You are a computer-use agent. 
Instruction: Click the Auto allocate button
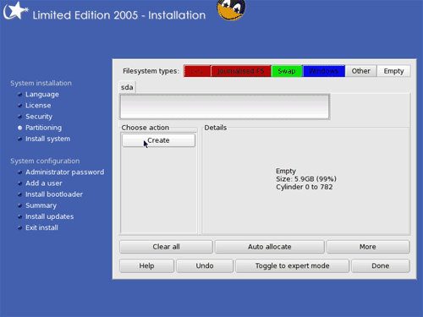click(269, 247)
